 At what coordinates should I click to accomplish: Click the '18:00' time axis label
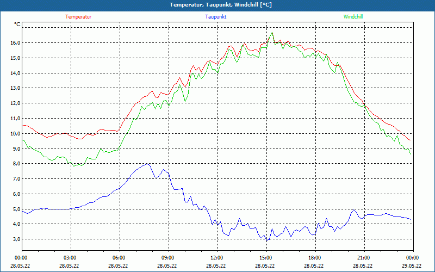click(314, 258)
